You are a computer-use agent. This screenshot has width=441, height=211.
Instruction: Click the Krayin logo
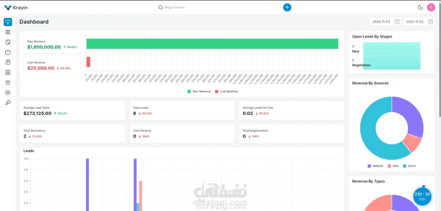click(x=16, y=7)
